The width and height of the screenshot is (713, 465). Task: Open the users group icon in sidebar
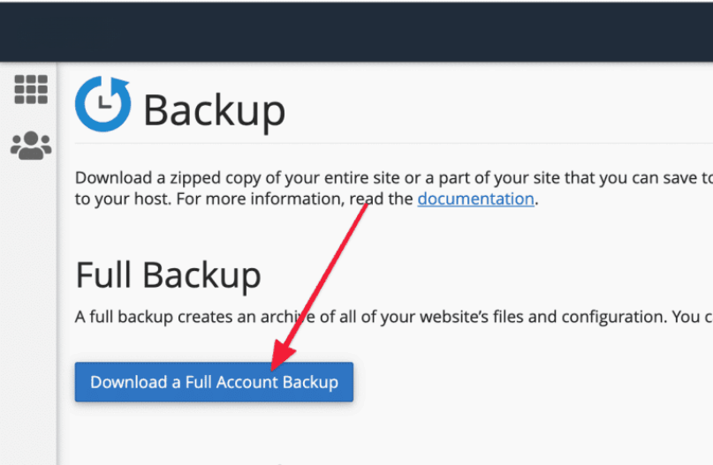(31, 145)
